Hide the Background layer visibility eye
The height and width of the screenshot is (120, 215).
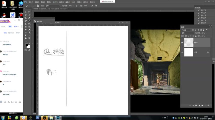click(182, 52)
